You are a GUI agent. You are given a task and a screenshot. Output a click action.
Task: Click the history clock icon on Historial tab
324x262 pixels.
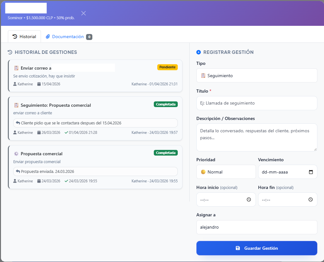[x=15, y=37]
